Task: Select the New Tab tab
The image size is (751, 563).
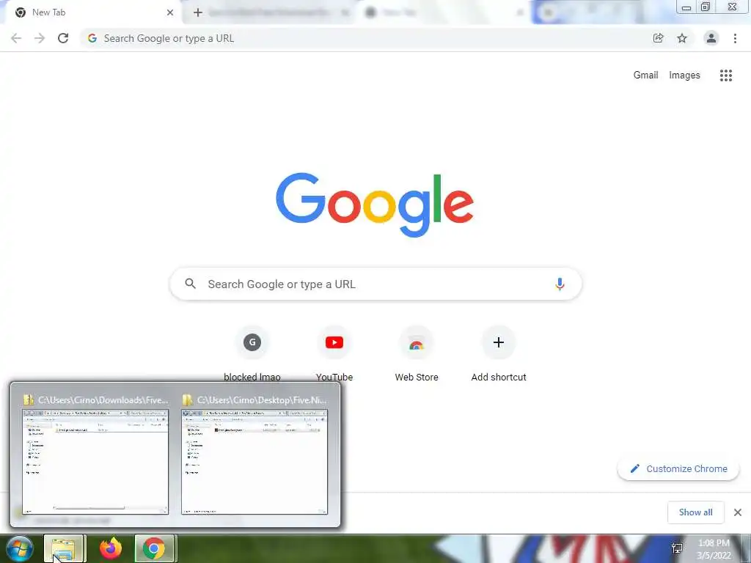Action: (91, 12)
